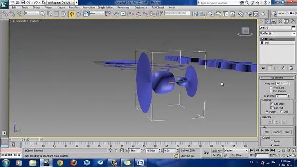Toggle the Percent Snap icon
Viewport: 297px width, 167px height.
[145, 14]
